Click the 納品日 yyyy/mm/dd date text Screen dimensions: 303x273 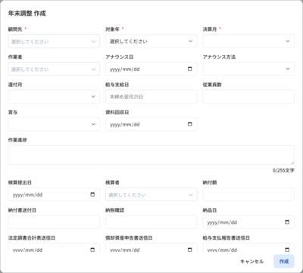point(222,222)
